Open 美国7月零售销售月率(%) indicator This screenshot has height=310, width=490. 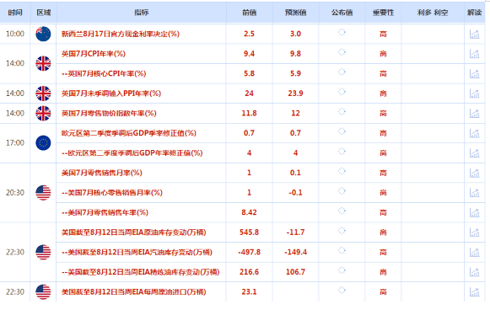[101, 173]
